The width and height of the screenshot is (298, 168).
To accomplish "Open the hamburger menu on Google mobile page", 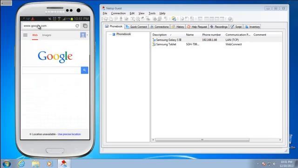I will (x=25, y=35).
